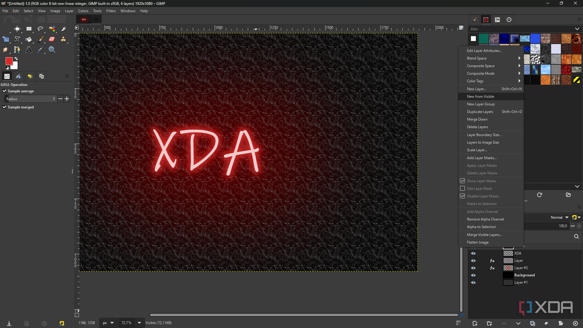Screen dimensions: 583x328
Task: Hide the Background layer via eye icon
Action: [x=473, y=275]
